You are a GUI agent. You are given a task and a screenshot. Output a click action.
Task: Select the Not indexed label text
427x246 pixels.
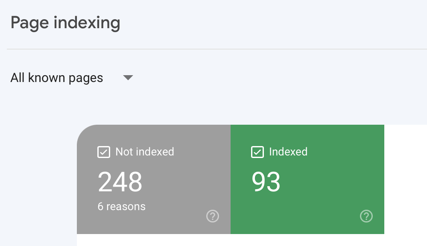[145, 152]
